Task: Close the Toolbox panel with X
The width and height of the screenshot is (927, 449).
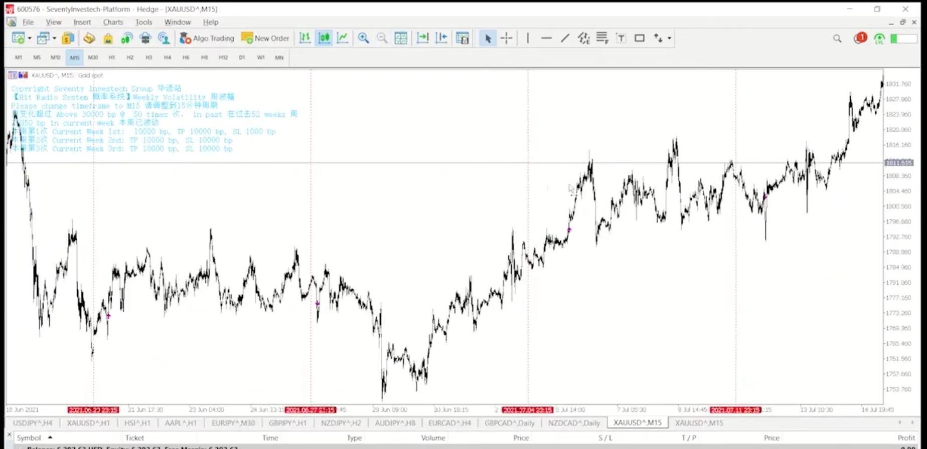Action: [x=9, y=434]
